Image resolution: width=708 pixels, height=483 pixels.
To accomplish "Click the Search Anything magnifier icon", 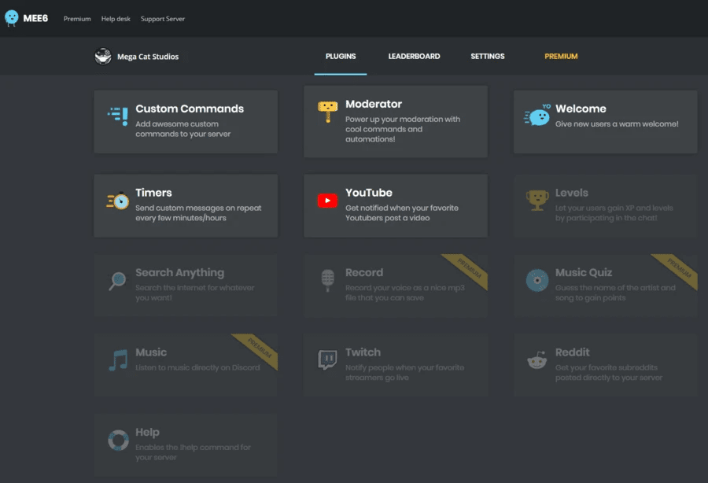I will coord(118,282).
